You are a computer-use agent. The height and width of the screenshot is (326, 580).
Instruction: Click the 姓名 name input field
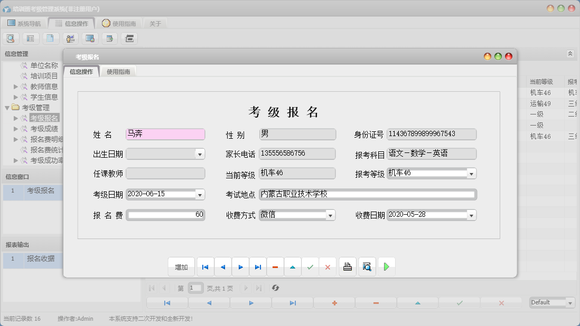click(165, 134)
